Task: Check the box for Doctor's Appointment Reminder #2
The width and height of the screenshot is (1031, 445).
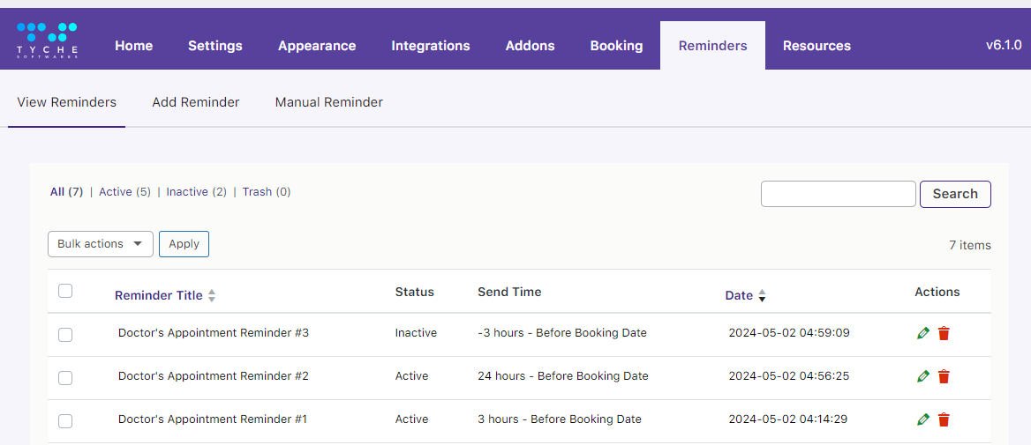Action: 65,378
